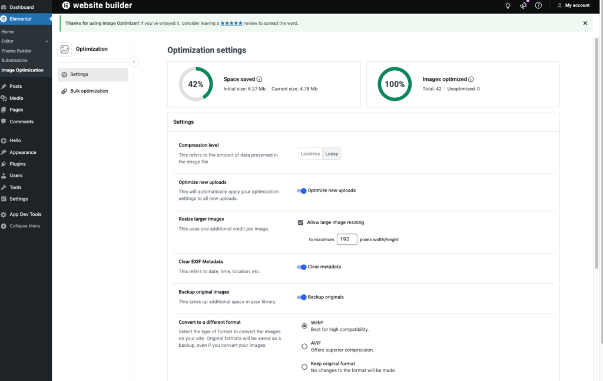Select the AVIF format radio button
This screenshot has height=381, width=603.
point(304,346)
